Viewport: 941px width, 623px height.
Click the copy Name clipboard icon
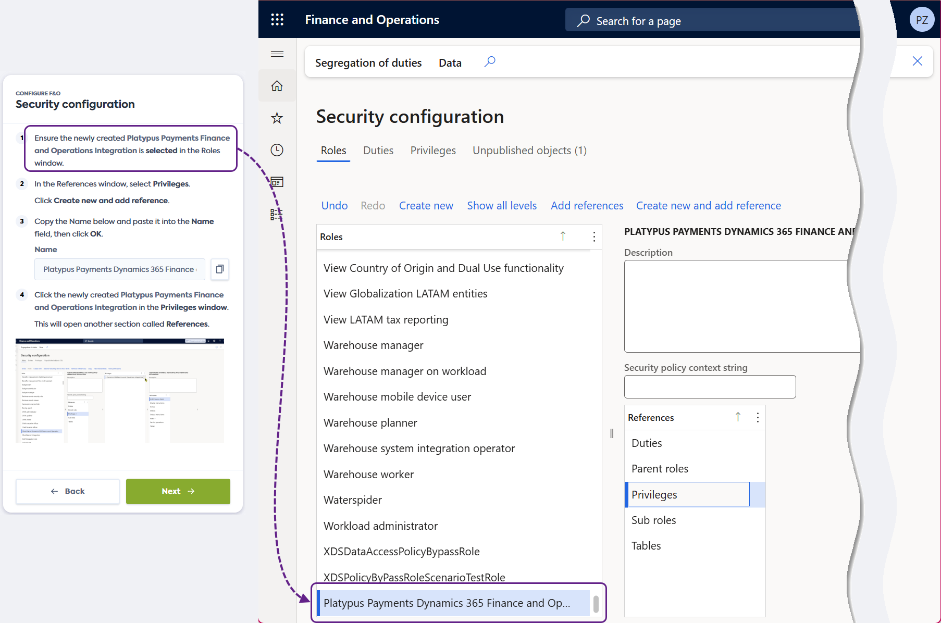click(x=220, y=269)
